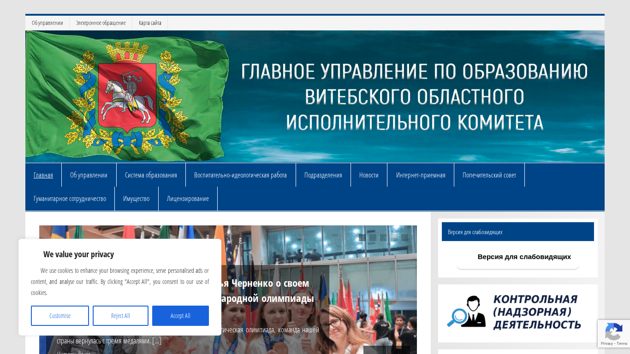Click top bar link Об управлении
The width and height of the screenshot is (630, 354).
point(48,23)
